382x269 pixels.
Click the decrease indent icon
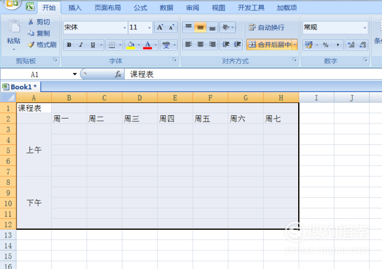(226, 45)
